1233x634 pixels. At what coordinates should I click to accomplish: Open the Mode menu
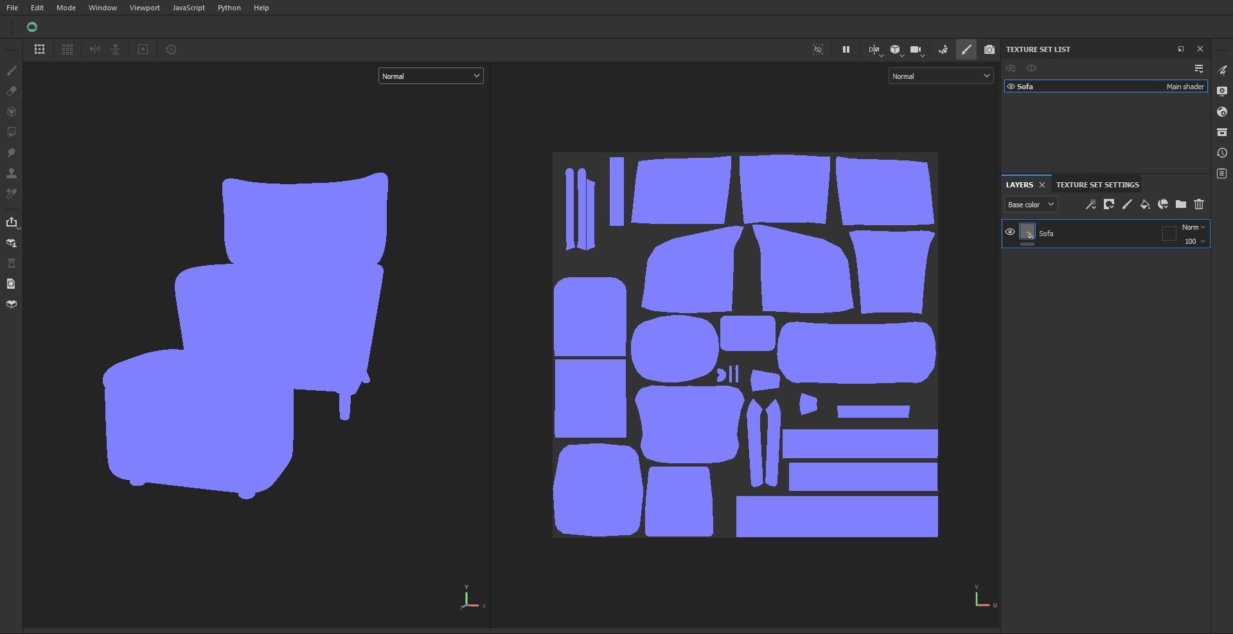tap(66, 8)
